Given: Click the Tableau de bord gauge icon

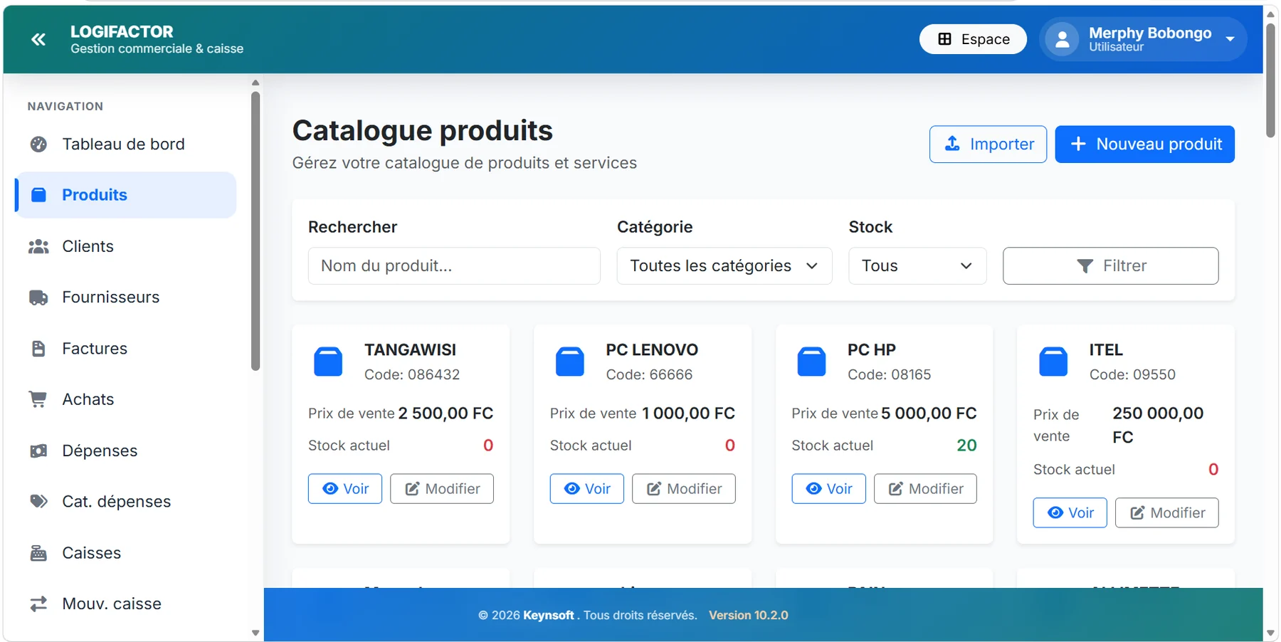Looking at the screenshot, I should click(x=38, y=144).
